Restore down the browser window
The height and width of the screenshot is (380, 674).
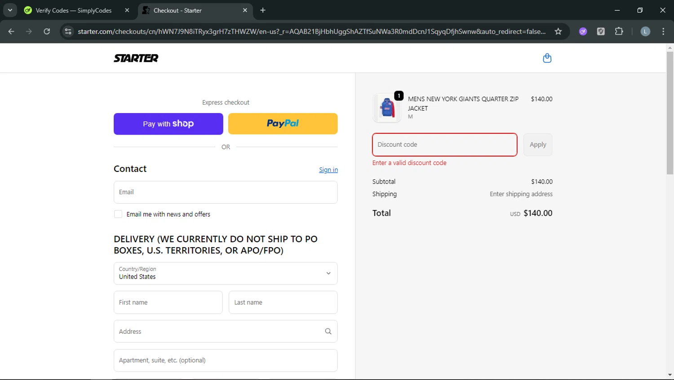640,10
